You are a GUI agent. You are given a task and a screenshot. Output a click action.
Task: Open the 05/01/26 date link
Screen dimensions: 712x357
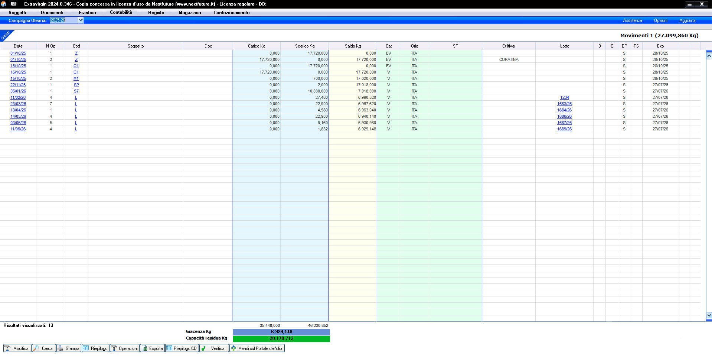click(x=18, y=91)
